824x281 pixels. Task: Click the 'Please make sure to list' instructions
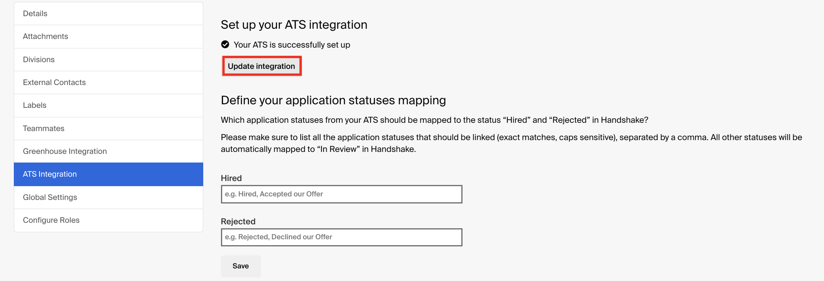511,143
